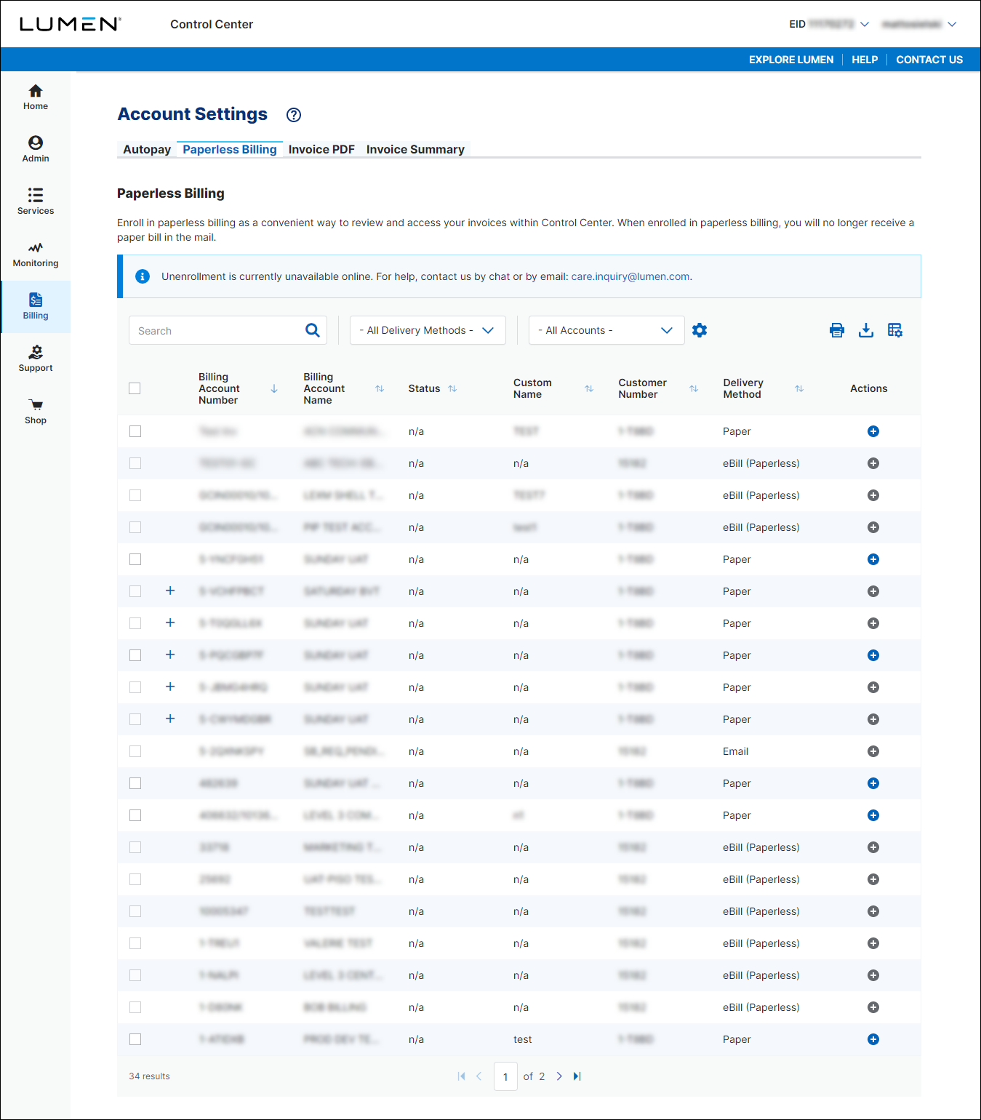This screenshot has height=1120, width=981.
Task: Tick the checkbox of the row above the Email row
Action: click(135, 719)
